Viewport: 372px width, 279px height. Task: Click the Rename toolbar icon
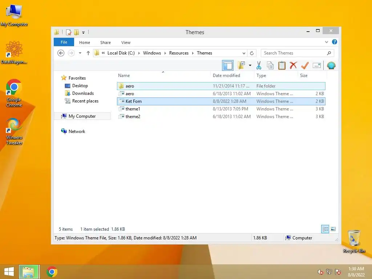317,65
